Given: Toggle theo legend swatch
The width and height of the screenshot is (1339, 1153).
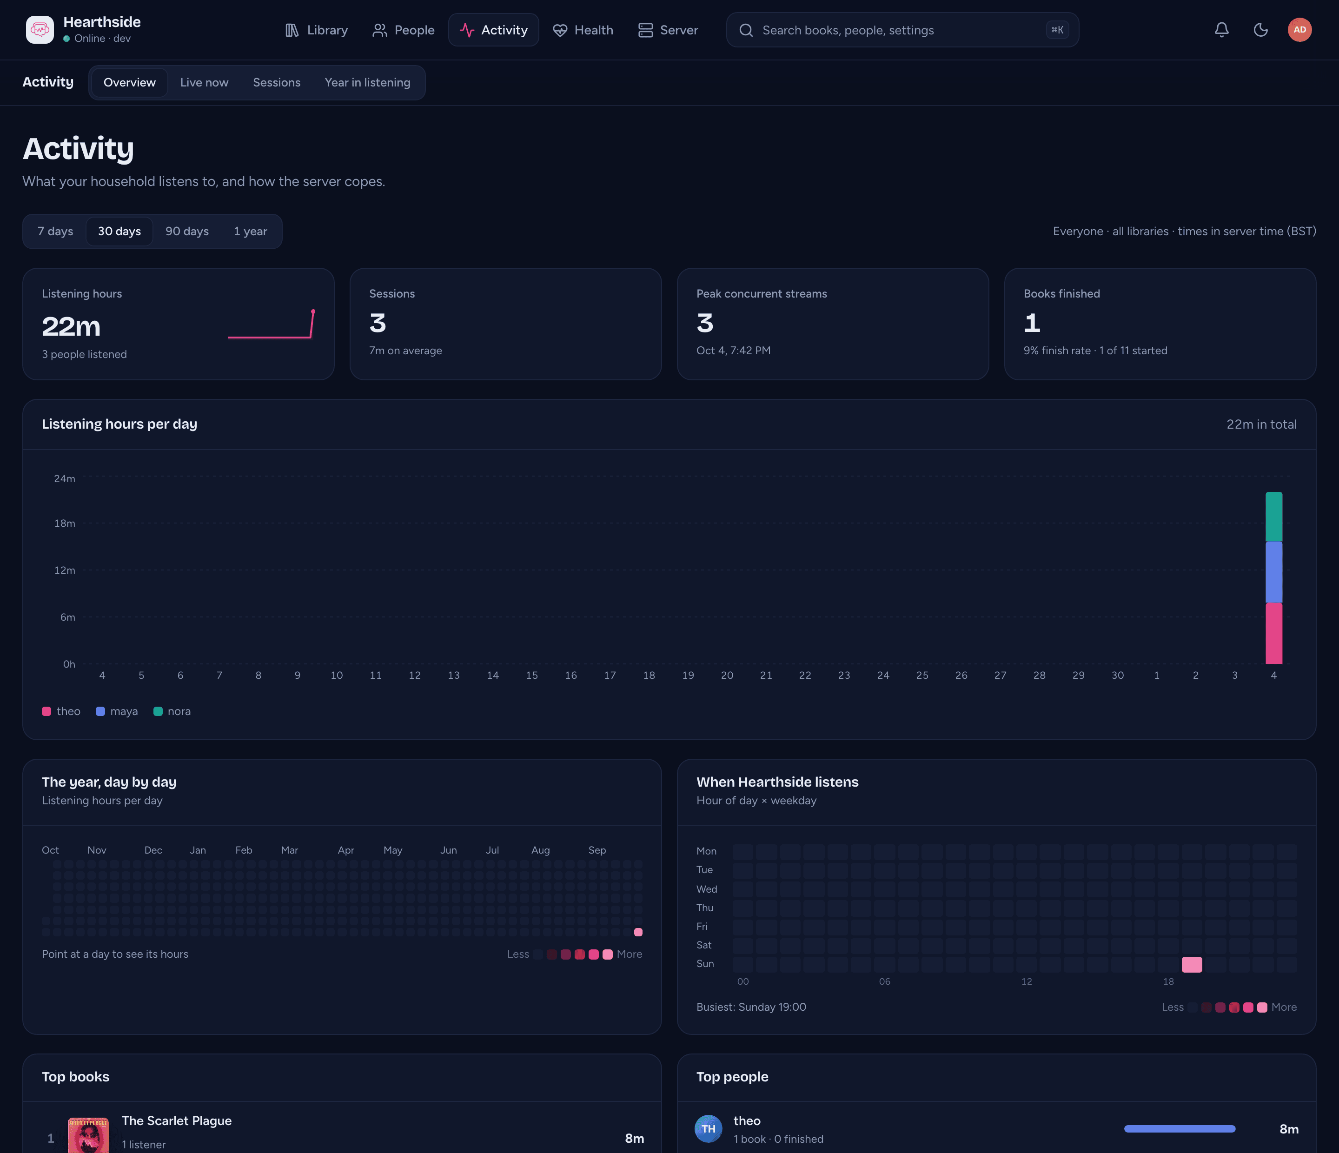Looking at the screenshot, I should (46, 711).
